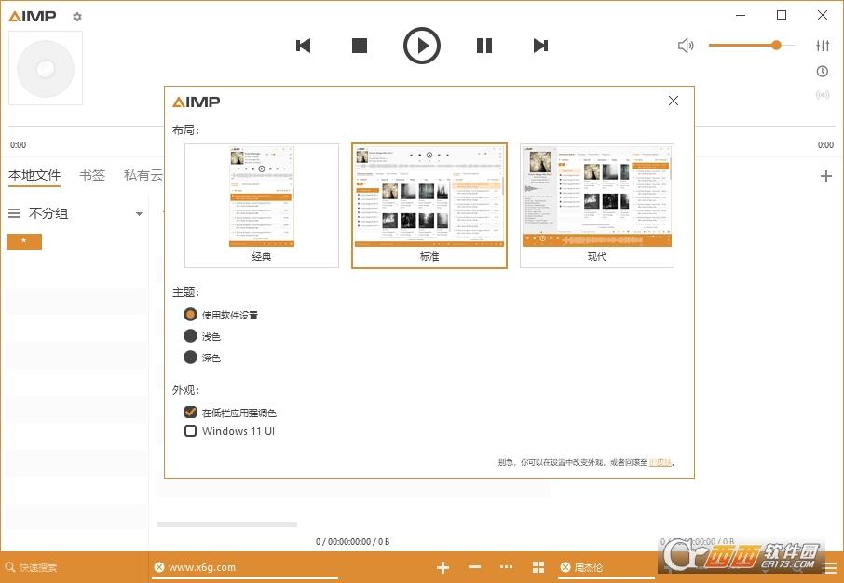Choose the 现代 modern layout
This screenshot has height=583, width=844.
pos(597,206)
